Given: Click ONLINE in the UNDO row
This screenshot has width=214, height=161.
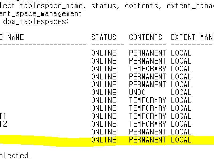Looking at the screenshot, I should [x=104, y=92].
